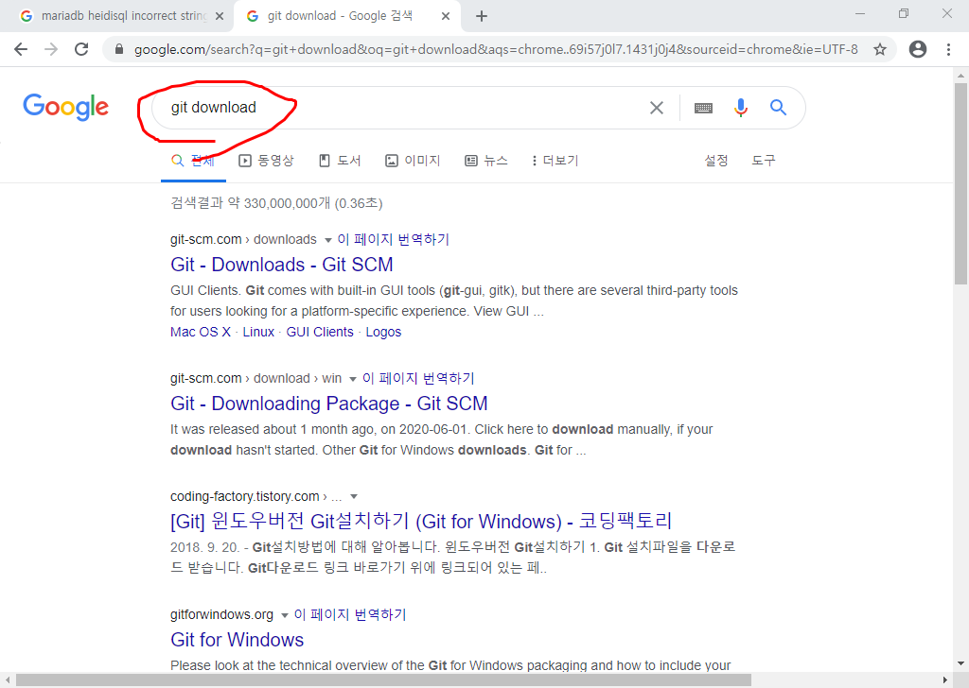The height and width of the screenshot is (688, 969).
Task: Switch to 도서 results
Action: 340,161
